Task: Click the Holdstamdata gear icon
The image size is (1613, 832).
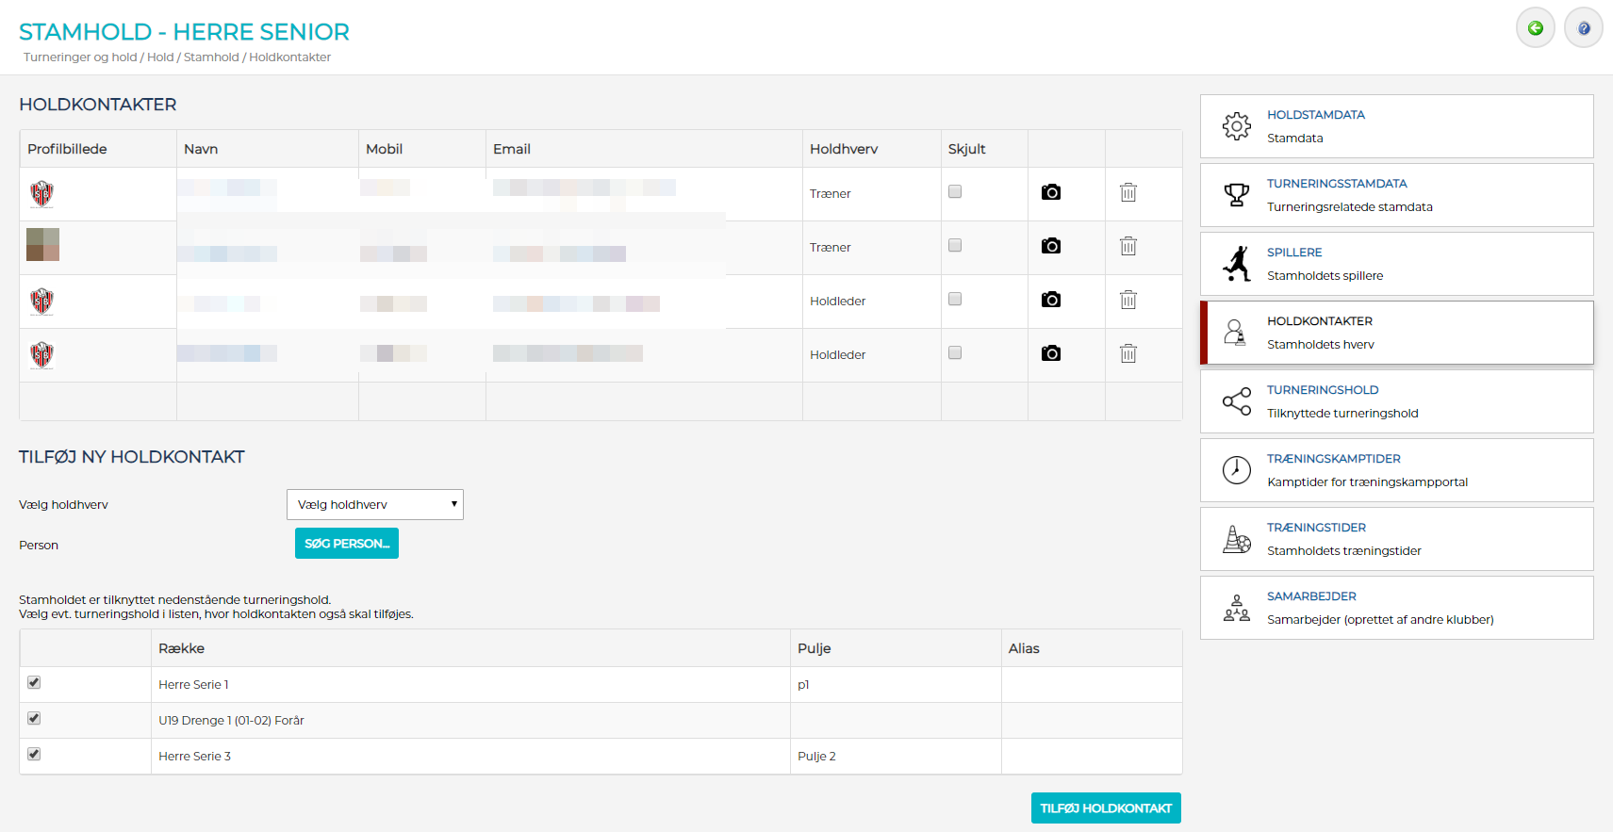Action: pyautogui.click(x=1236, y=126)
